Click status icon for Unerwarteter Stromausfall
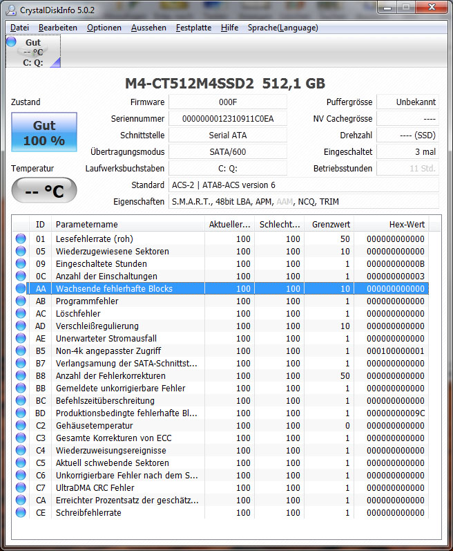The height and width of the screenshot is (551, 453). pyautogui.click(x=21, y=338)
